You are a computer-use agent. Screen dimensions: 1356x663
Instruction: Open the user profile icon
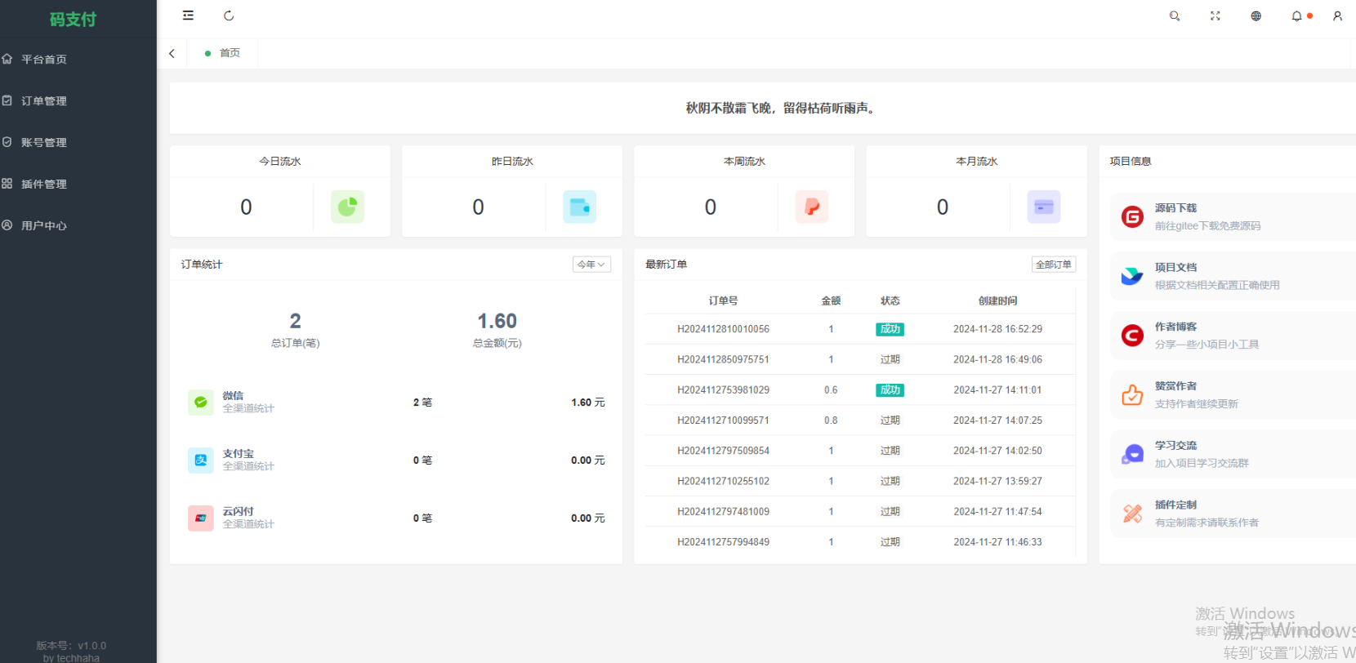point(1337,16)
